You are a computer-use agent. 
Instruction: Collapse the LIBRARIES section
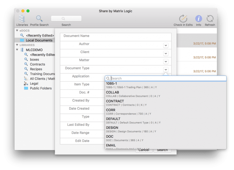click(x=17, y=45)
